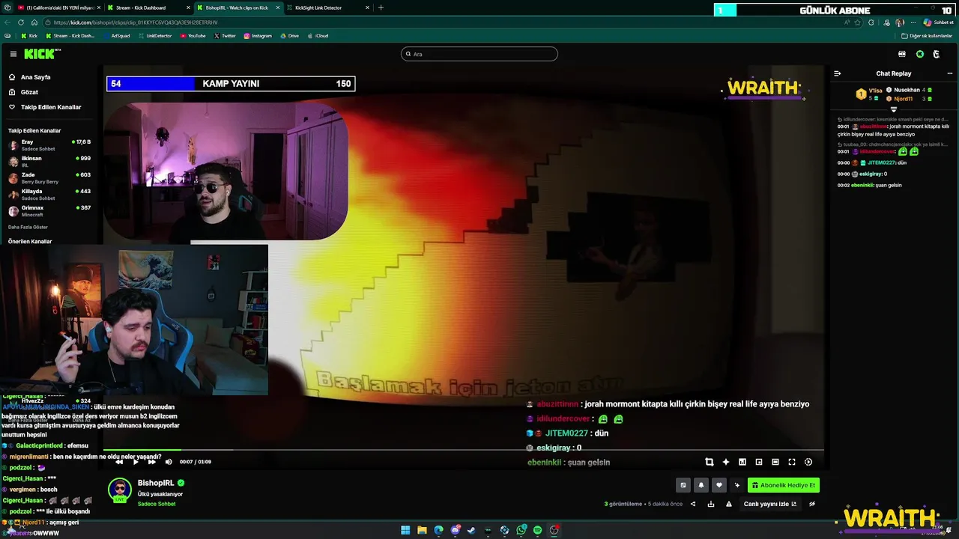Skip backward in the clip

click(x=118, y=462)
